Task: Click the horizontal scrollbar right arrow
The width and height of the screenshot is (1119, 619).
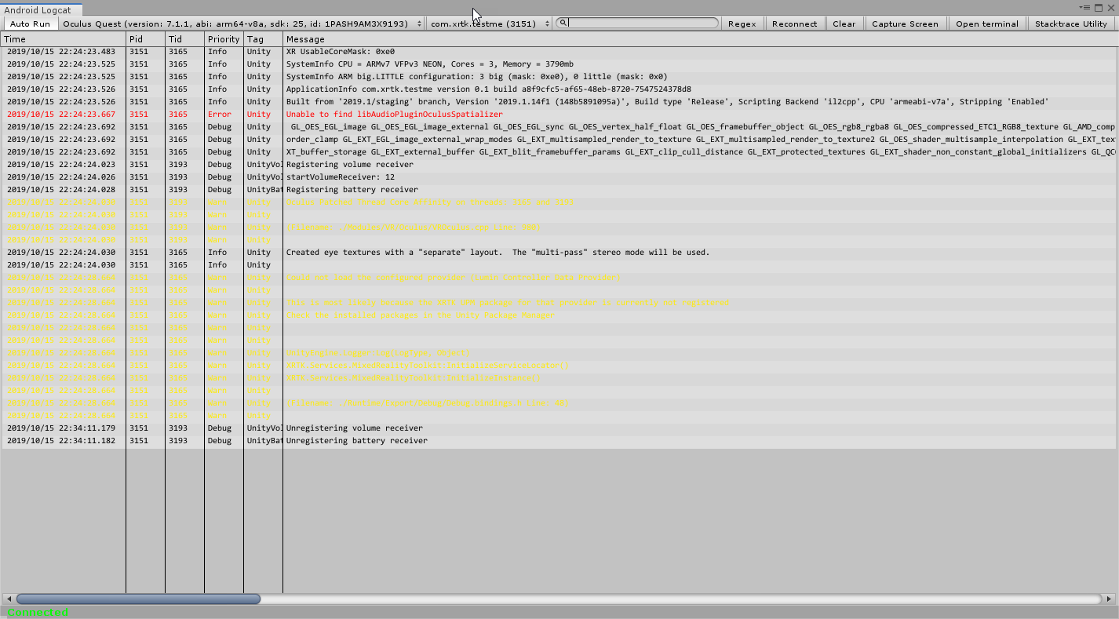Action: 1110,599
